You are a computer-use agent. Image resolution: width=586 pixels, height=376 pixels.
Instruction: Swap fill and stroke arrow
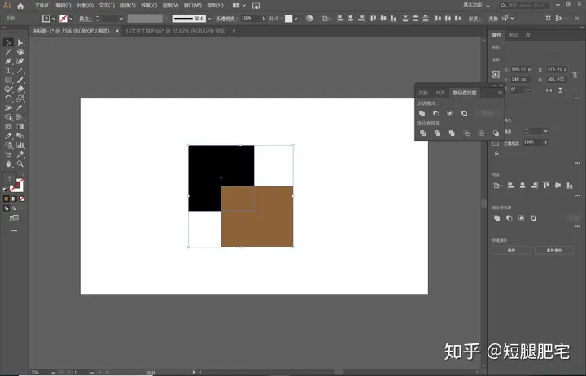[x=21, y=174]
